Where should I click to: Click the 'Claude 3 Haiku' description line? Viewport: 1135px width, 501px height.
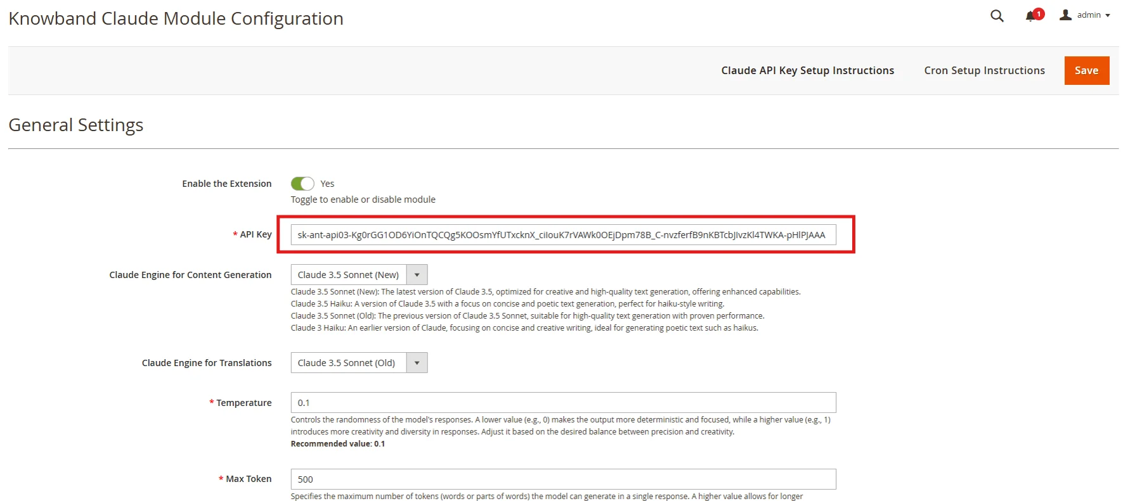tap(524, 328)
